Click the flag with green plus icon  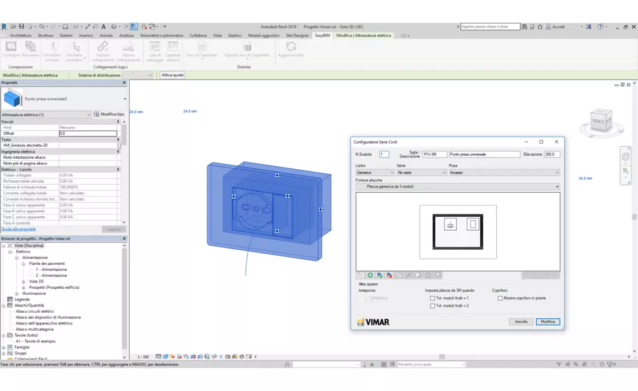(379, 275)
